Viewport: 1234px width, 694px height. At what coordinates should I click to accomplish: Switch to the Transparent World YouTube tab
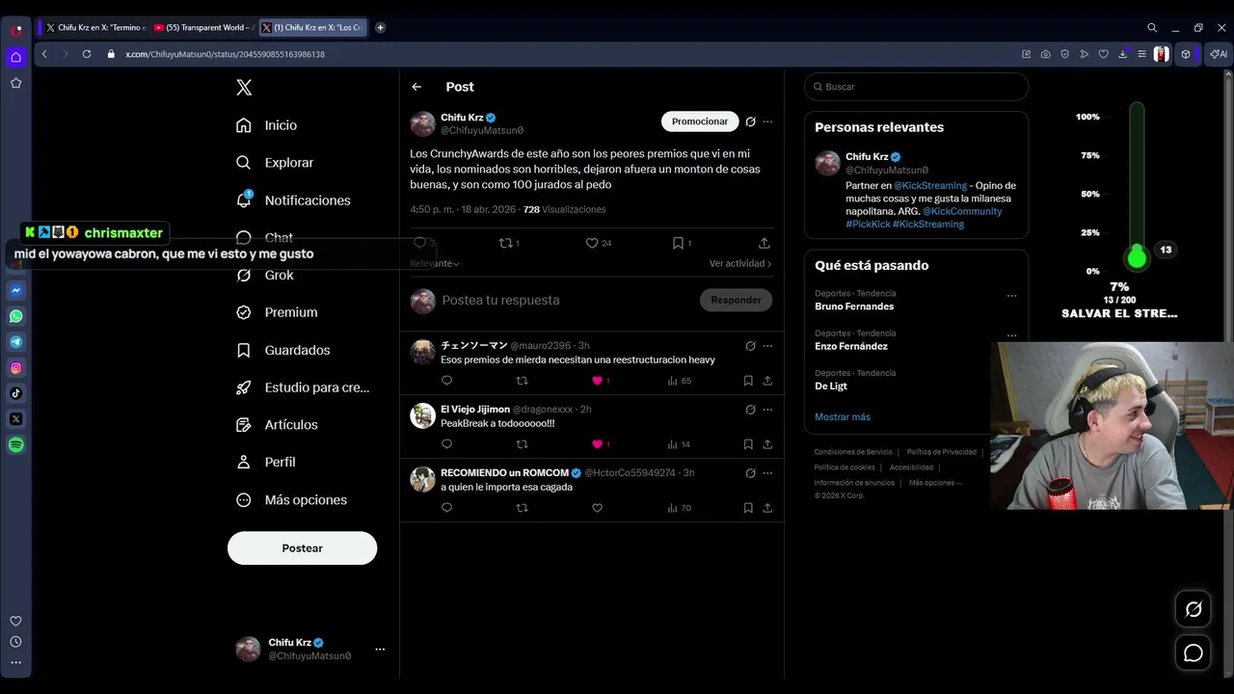[203, 28]
